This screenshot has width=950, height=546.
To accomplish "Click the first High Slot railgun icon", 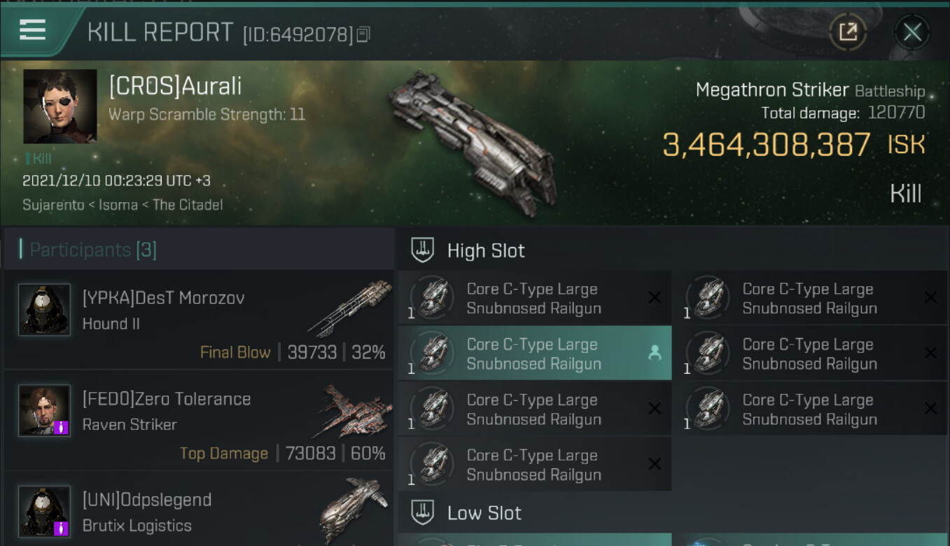I will coord(432,298).
